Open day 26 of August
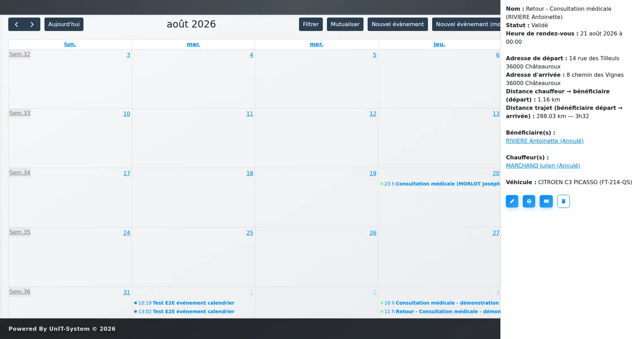The width and height of the screenshot is (638, 339). [373, 233]
